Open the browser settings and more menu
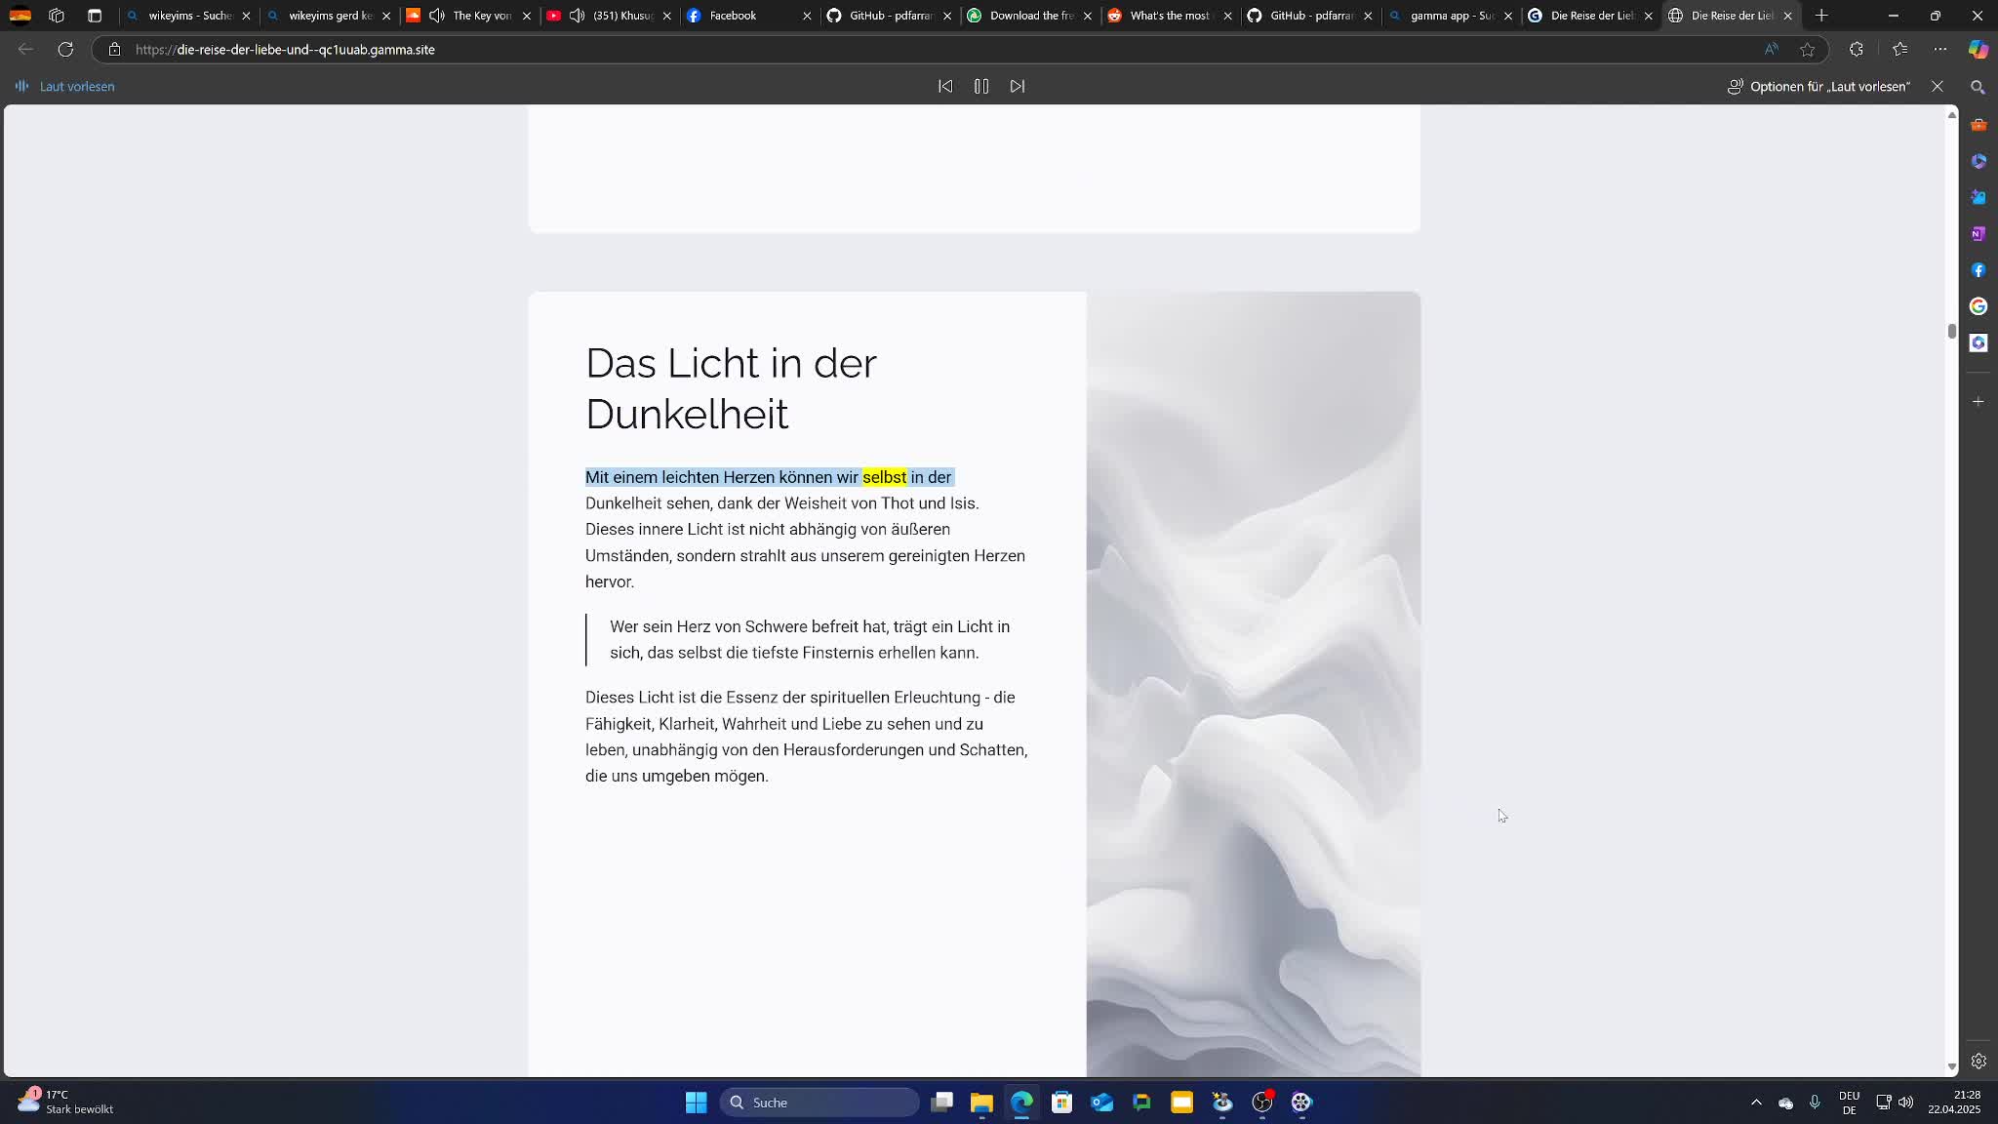Viewport: 1998px width, 1124px height. 1939,50
